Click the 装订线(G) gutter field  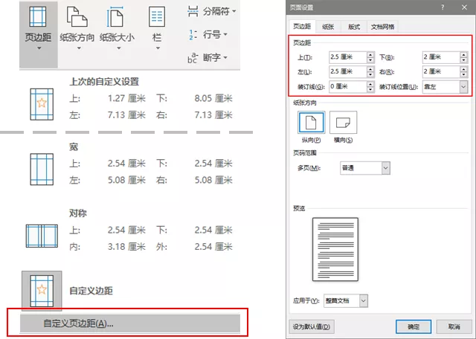(x=347, y=86)
